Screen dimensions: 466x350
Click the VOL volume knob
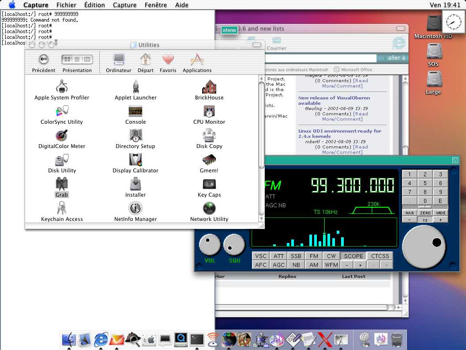(x=210, y=245)
